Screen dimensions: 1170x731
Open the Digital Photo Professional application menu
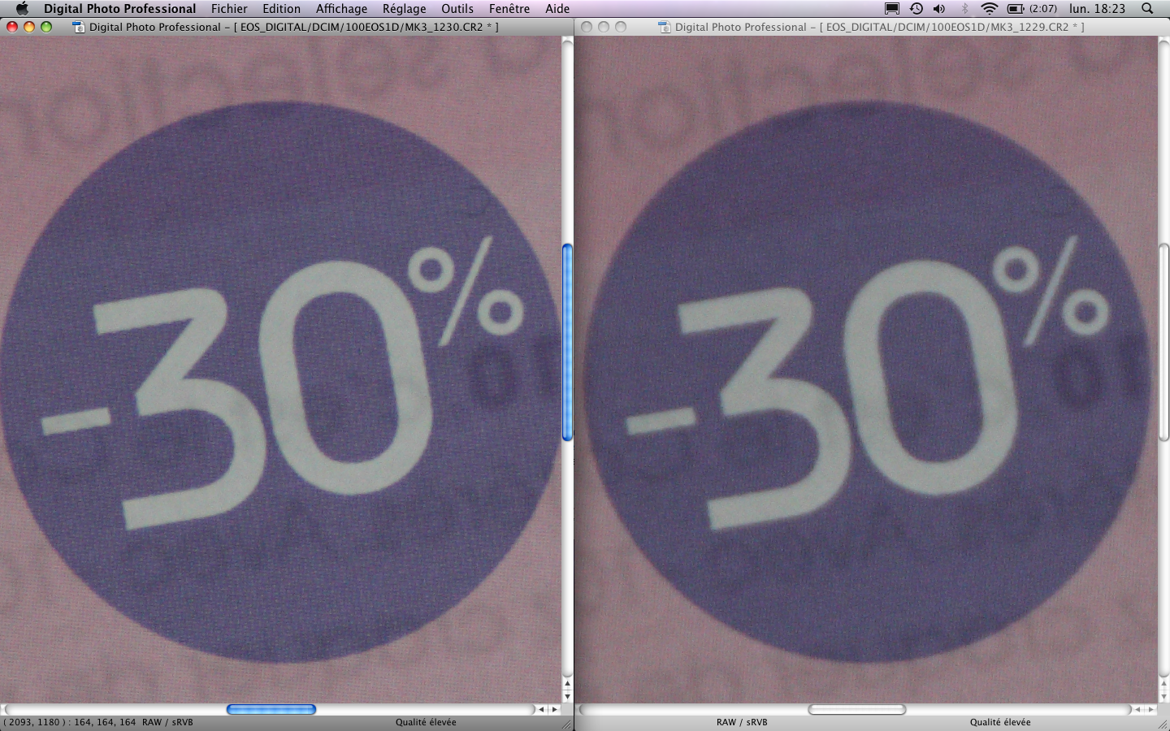(119, 8)
